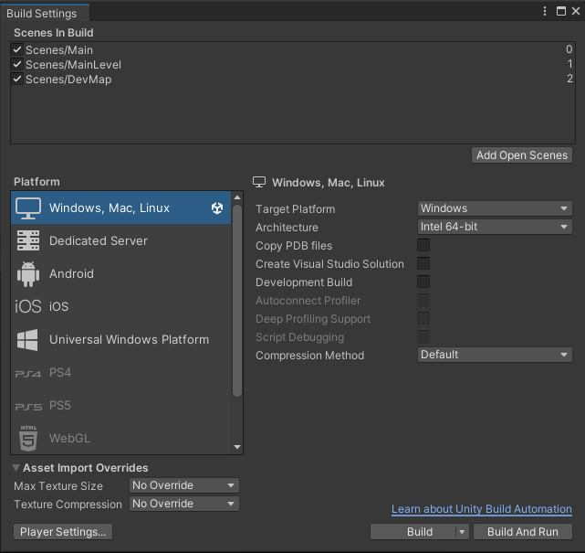Click the PS4 logo icon

point(28,374)
